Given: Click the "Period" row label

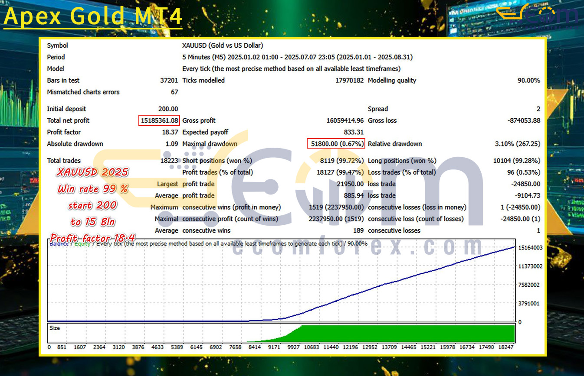Looking at the screenshot, I should click(56, 57).
